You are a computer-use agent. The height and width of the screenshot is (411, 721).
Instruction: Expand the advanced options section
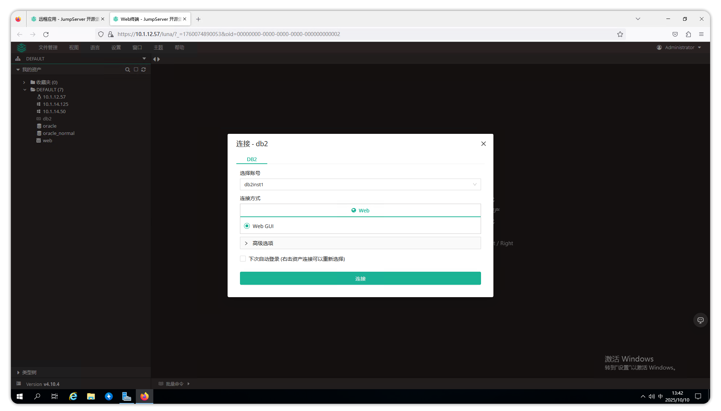360,243
